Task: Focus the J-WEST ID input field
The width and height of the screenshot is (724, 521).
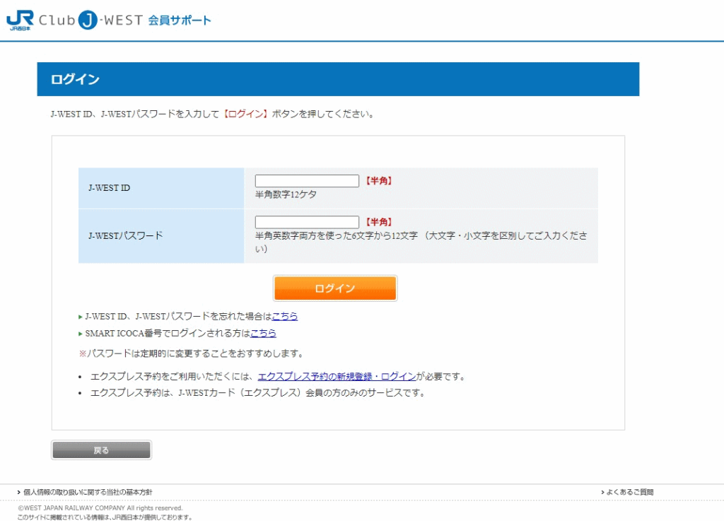Action: [307, 181]
